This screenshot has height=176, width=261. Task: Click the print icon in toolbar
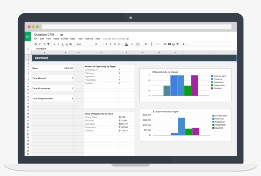tap(36, 44)
